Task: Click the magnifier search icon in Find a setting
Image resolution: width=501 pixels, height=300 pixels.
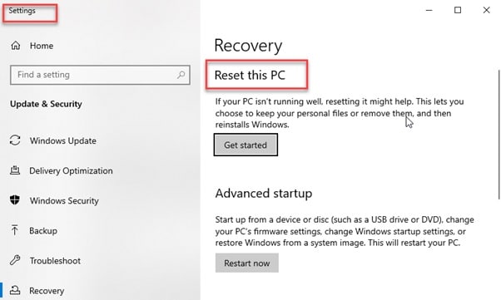Action: tap(181, 75)
